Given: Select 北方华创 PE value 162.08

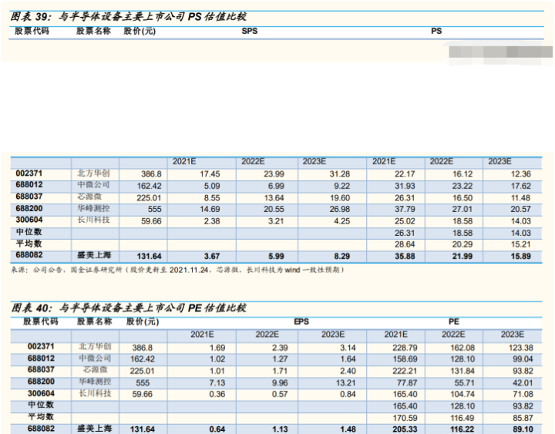Looking at the screenshot, I should [x=462, y=348].
